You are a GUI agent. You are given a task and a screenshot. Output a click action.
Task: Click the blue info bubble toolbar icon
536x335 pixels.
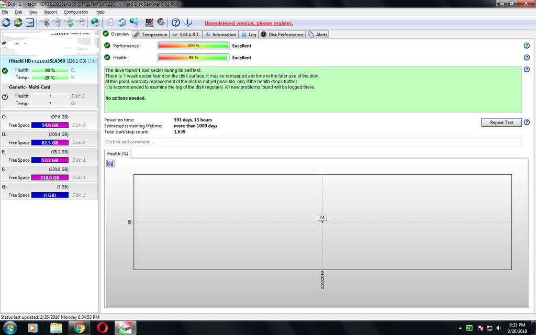click(188, 23)
